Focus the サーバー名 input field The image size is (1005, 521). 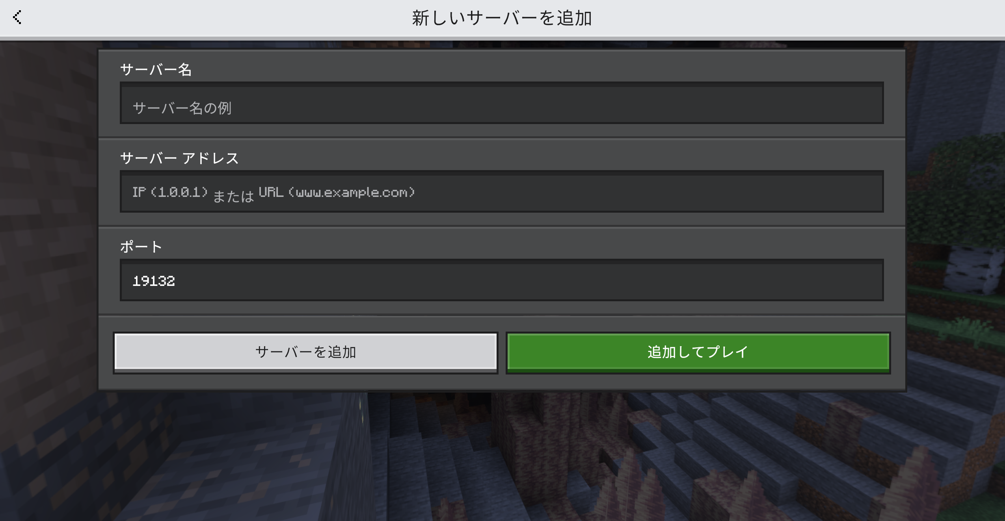coord(501,103)
